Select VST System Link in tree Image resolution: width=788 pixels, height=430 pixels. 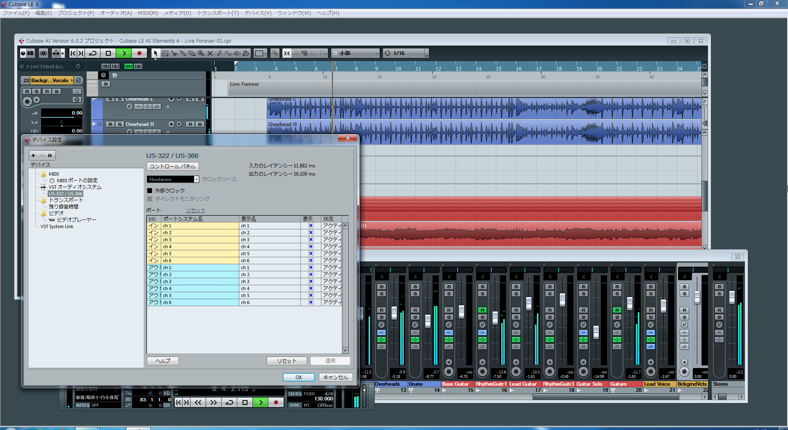click(x=57, y=226)
